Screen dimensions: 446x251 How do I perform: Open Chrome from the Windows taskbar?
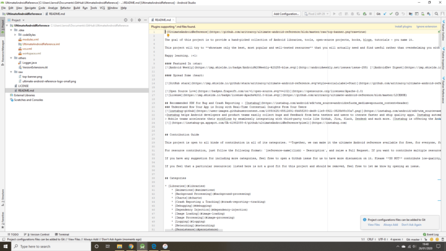(131, 246)
